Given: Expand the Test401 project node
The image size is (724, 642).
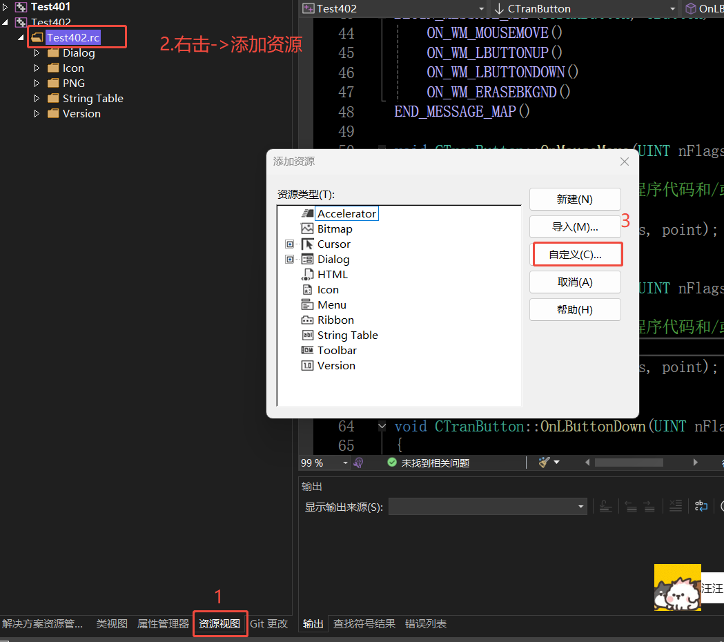Looking at the screenshot, I should pyautogui.click(x=5, y=7).
